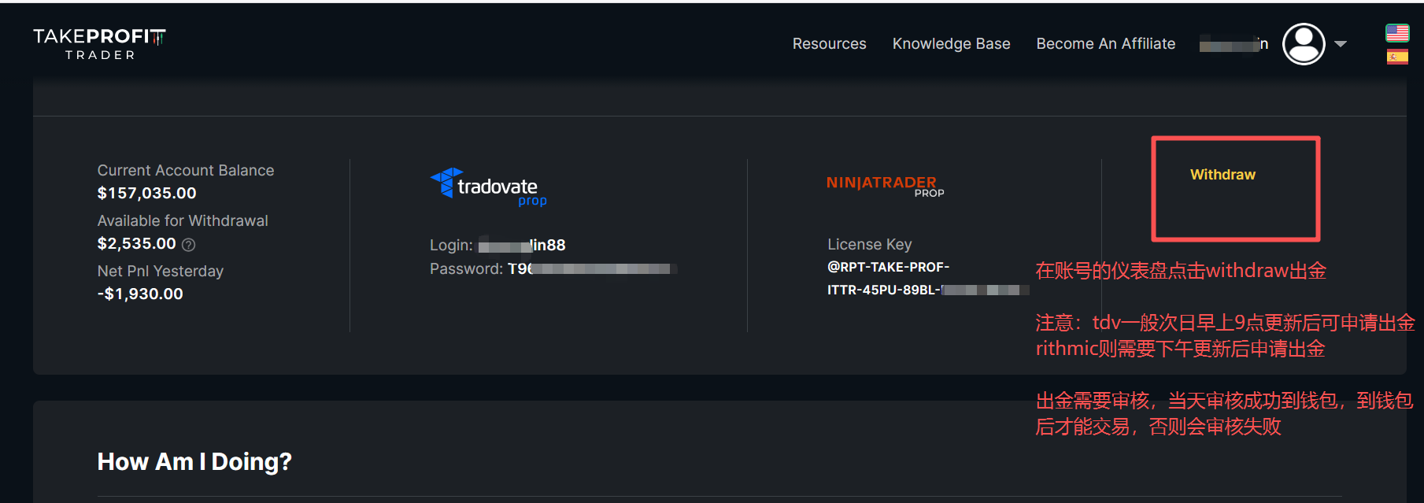1424x503 pixels.
Task: Select the $157,035.00 account balance value
Action: pos(146,193)
